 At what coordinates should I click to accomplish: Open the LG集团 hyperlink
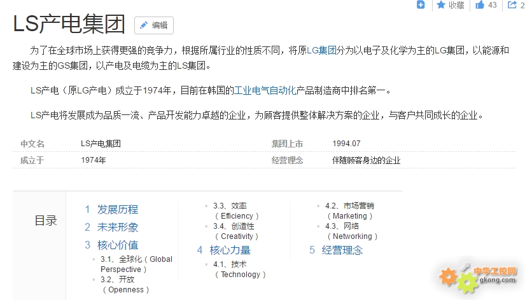click(x=321, y=50)
